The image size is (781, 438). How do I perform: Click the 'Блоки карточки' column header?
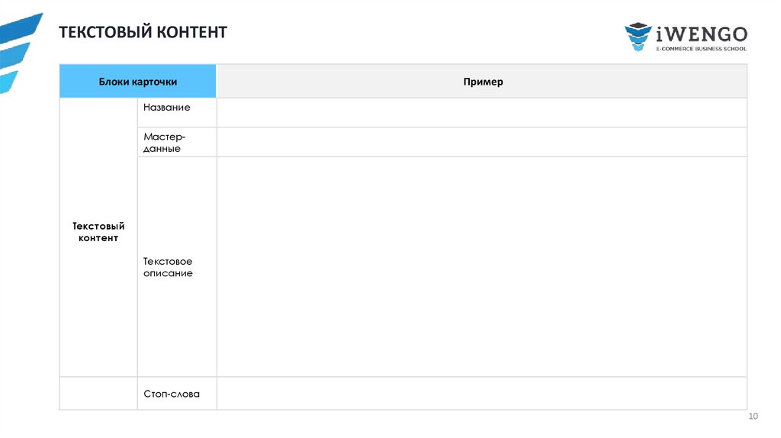tap(137, 81)
